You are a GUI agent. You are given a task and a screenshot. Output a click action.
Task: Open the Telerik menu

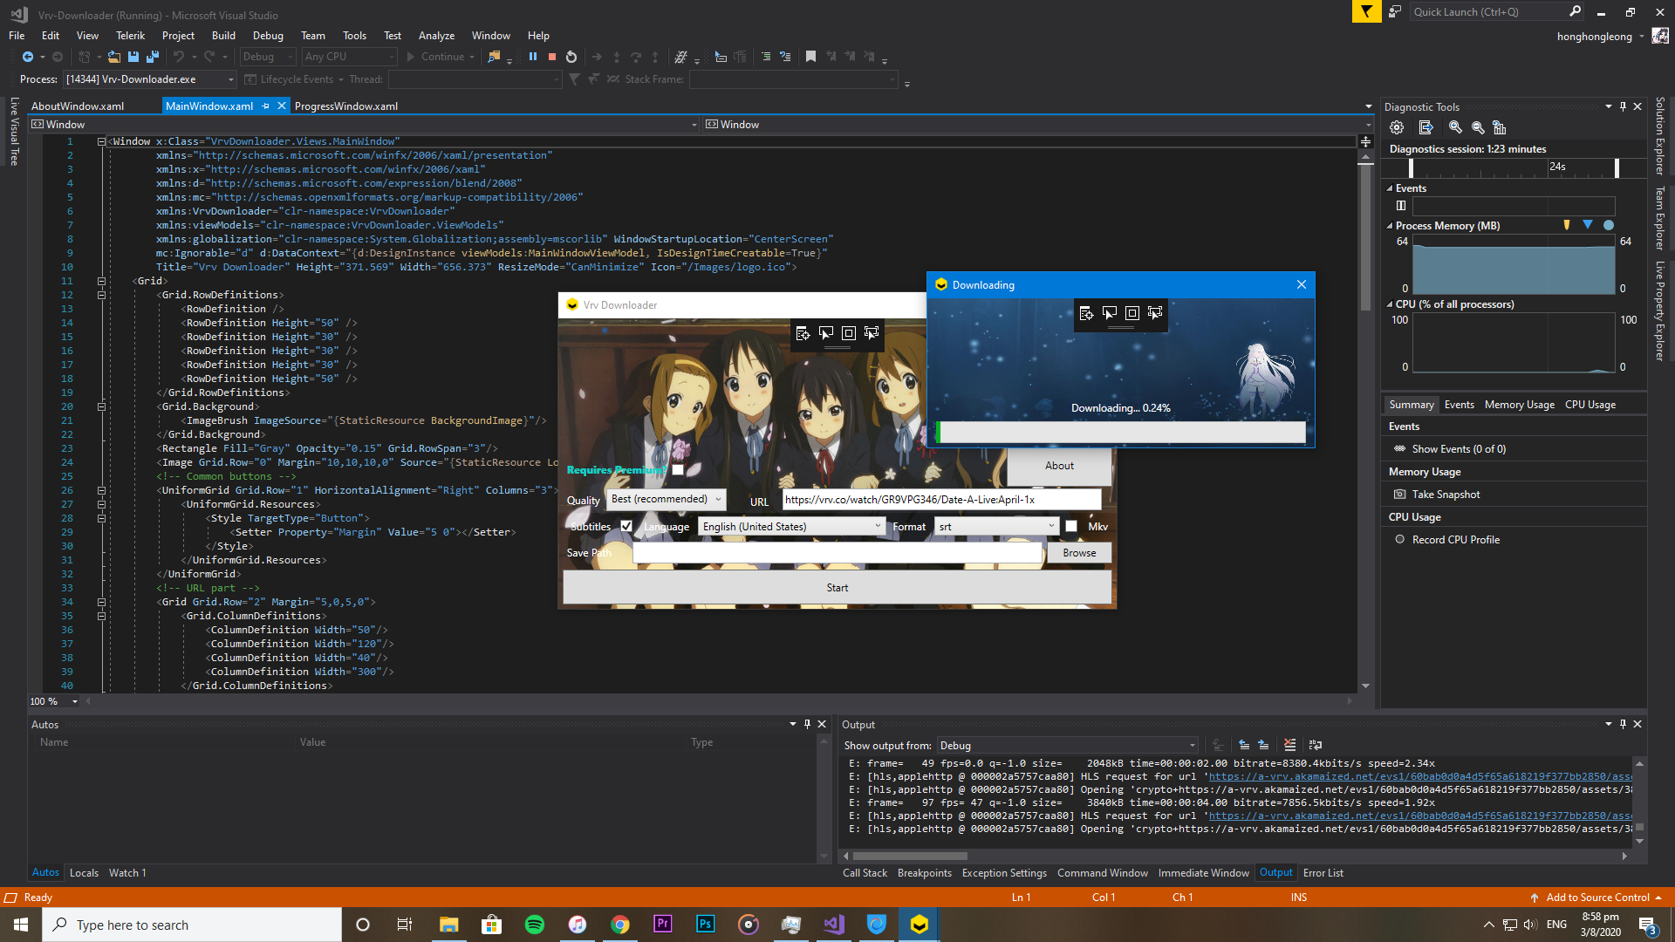(130, 35)
